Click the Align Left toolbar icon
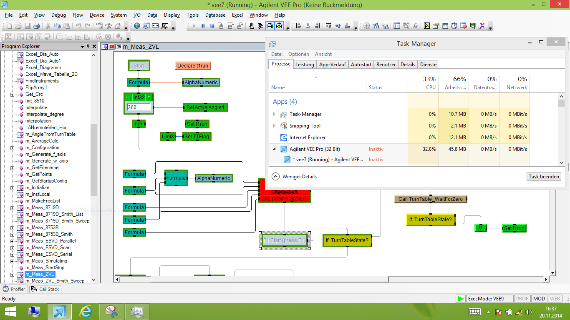 click(299, 26)
